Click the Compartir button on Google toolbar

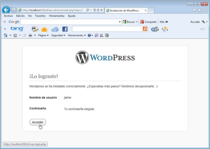(148, 22)
